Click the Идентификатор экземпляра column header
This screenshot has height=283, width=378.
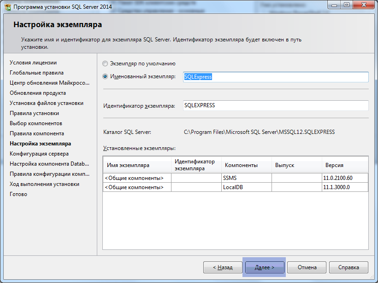click(x=196, y=165)
